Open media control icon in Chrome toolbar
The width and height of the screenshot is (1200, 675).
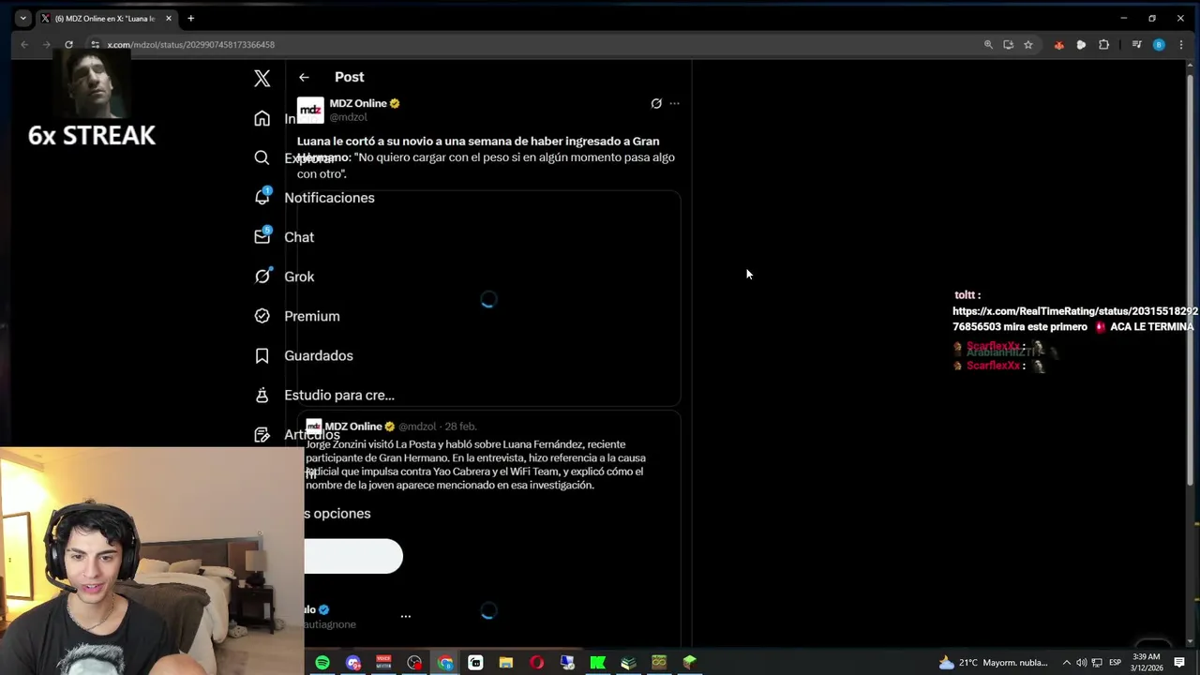click(x=1136, y=44)
